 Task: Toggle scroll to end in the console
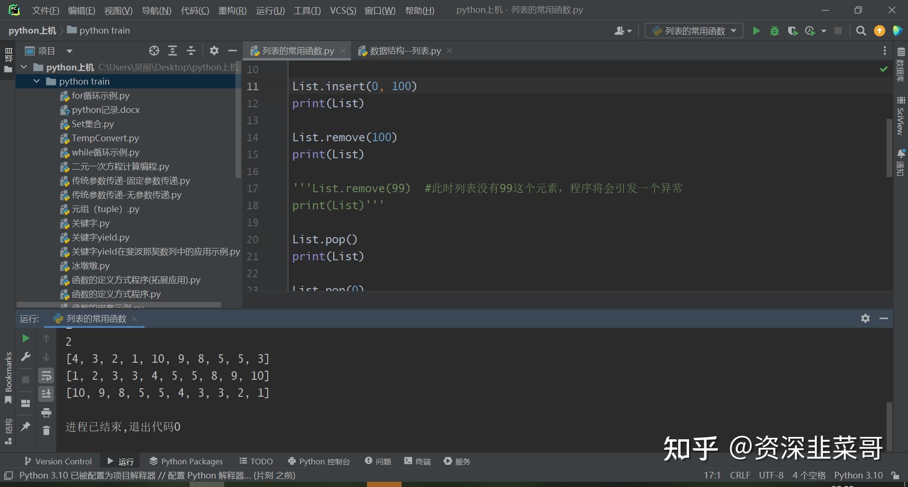coord(46,393)
